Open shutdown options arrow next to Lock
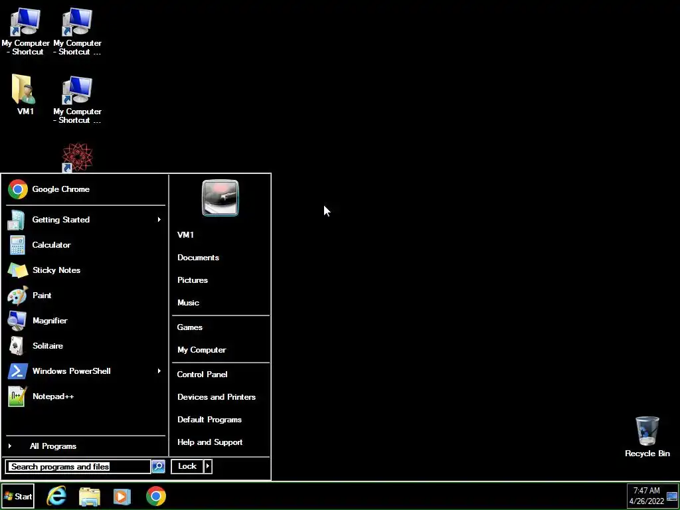680x510 pixels. [208, 467]
